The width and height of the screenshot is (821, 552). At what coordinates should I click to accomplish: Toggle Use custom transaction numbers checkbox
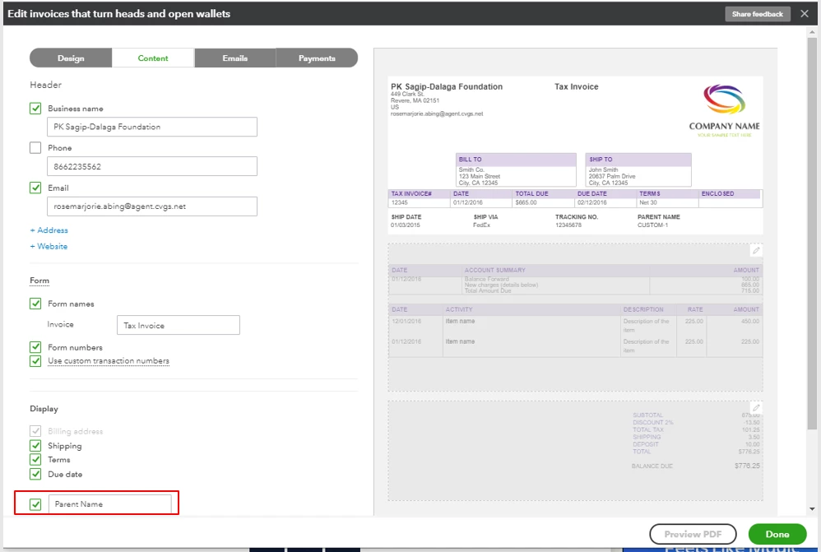coord(35,361)
